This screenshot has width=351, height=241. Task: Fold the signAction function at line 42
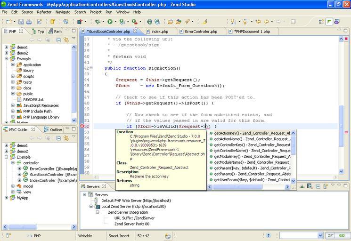tap(91, 68)
